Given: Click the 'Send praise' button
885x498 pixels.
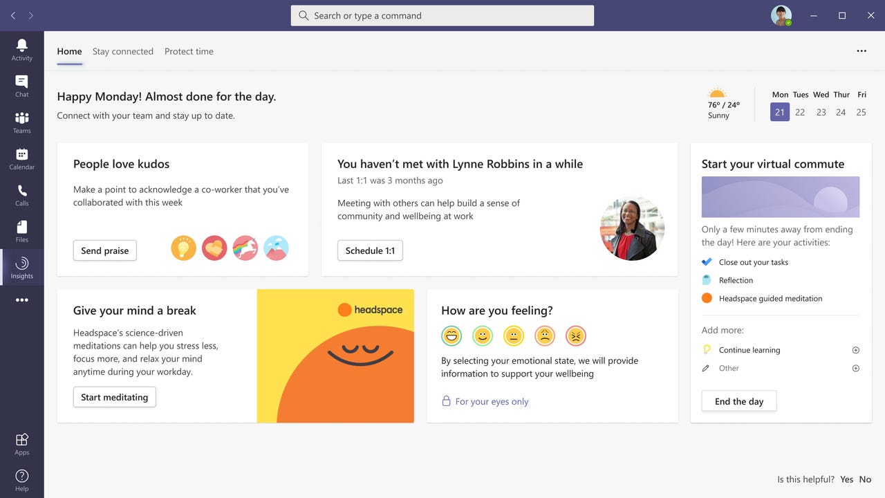Looking at the screenshot, I should [104, 250].
